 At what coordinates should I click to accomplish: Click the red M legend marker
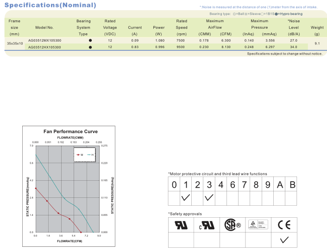pyautogui.click(x=78, y=155)
